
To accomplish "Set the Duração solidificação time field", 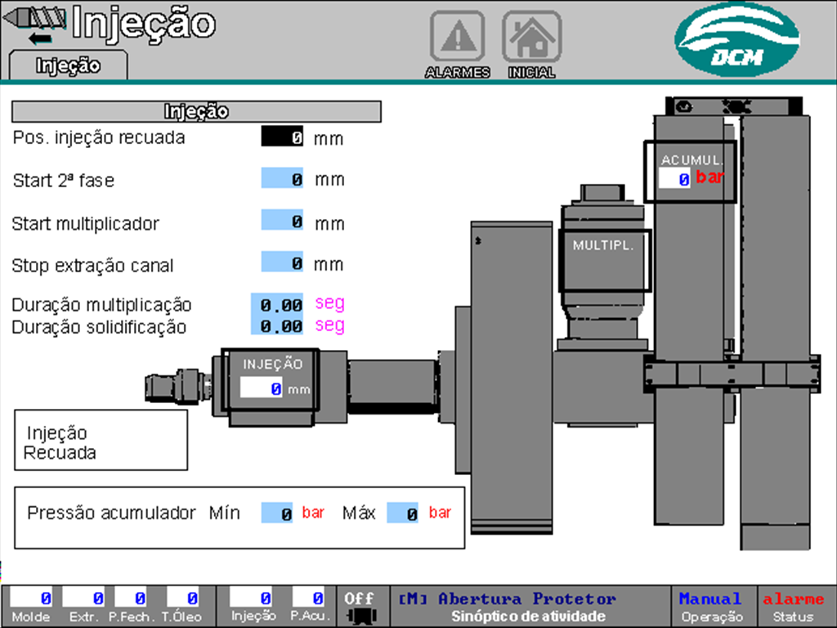I will click(278, 325).
